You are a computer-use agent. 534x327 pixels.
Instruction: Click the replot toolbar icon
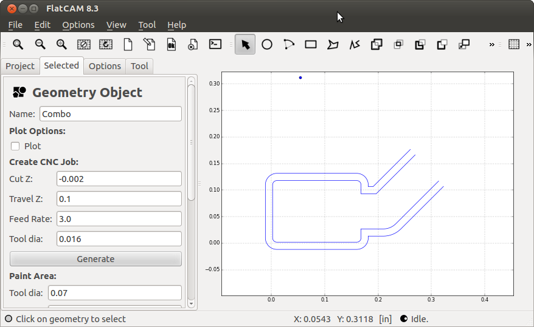(x=106, y=44)
